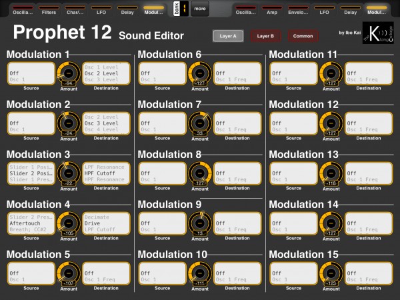
Task: Adjust Modulation 1 Amount knob
Action: 69,73
